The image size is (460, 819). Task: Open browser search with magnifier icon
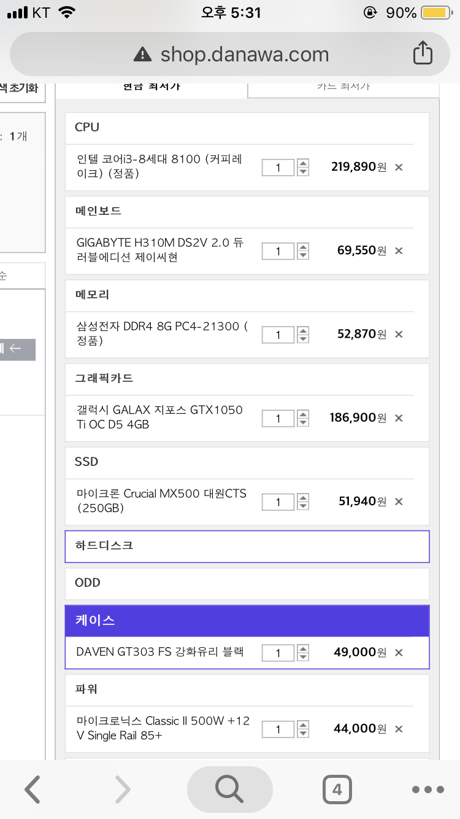tap(229, 790)
